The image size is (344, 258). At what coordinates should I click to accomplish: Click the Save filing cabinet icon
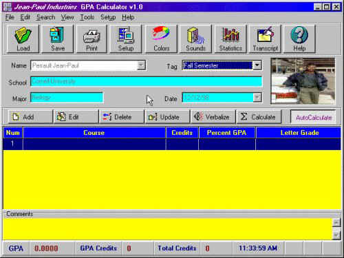57,39
